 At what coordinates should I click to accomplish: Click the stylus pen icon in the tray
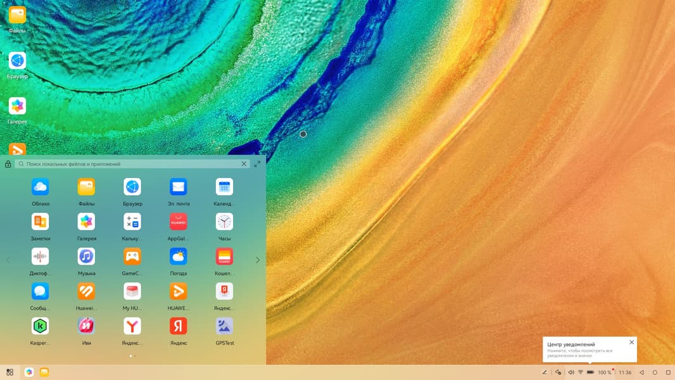click(545, 372)
